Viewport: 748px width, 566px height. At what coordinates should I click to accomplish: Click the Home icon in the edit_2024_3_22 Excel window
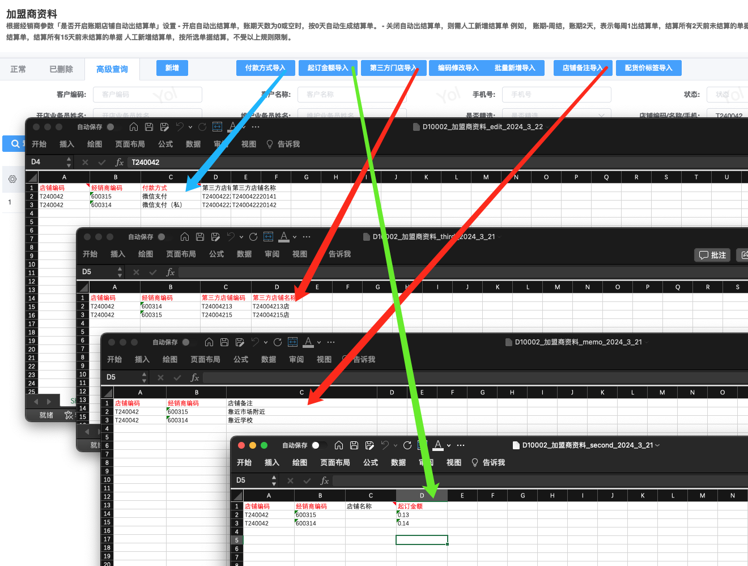tap(134, 127)
